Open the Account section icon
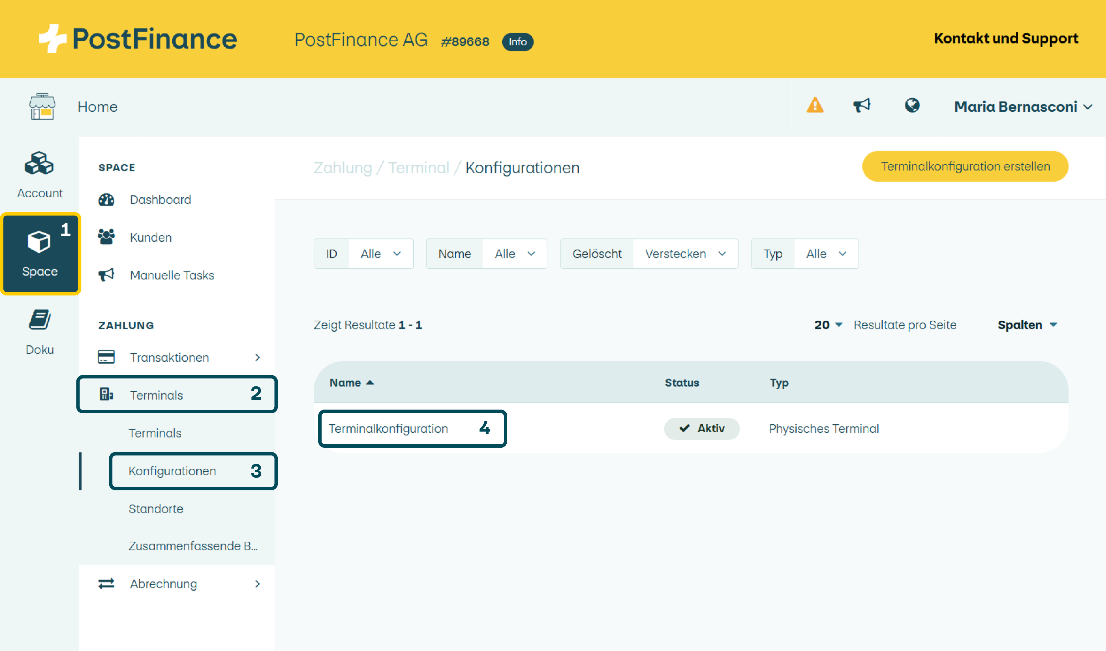The width and height of the screenshot is (1106, 651). click(39, 163)
